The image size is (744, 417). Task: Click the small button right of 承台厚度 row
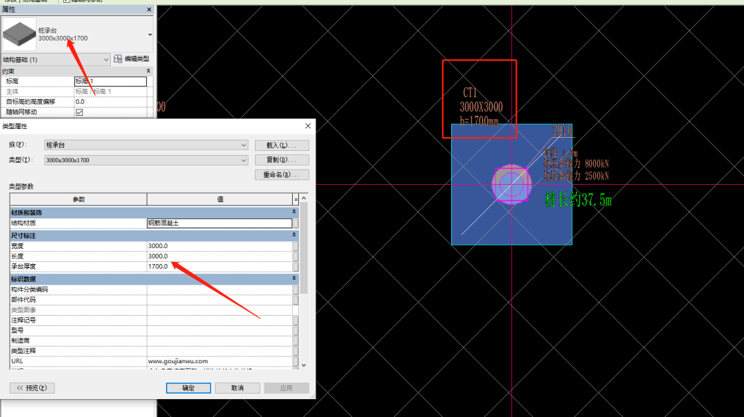tap(296, 267)
